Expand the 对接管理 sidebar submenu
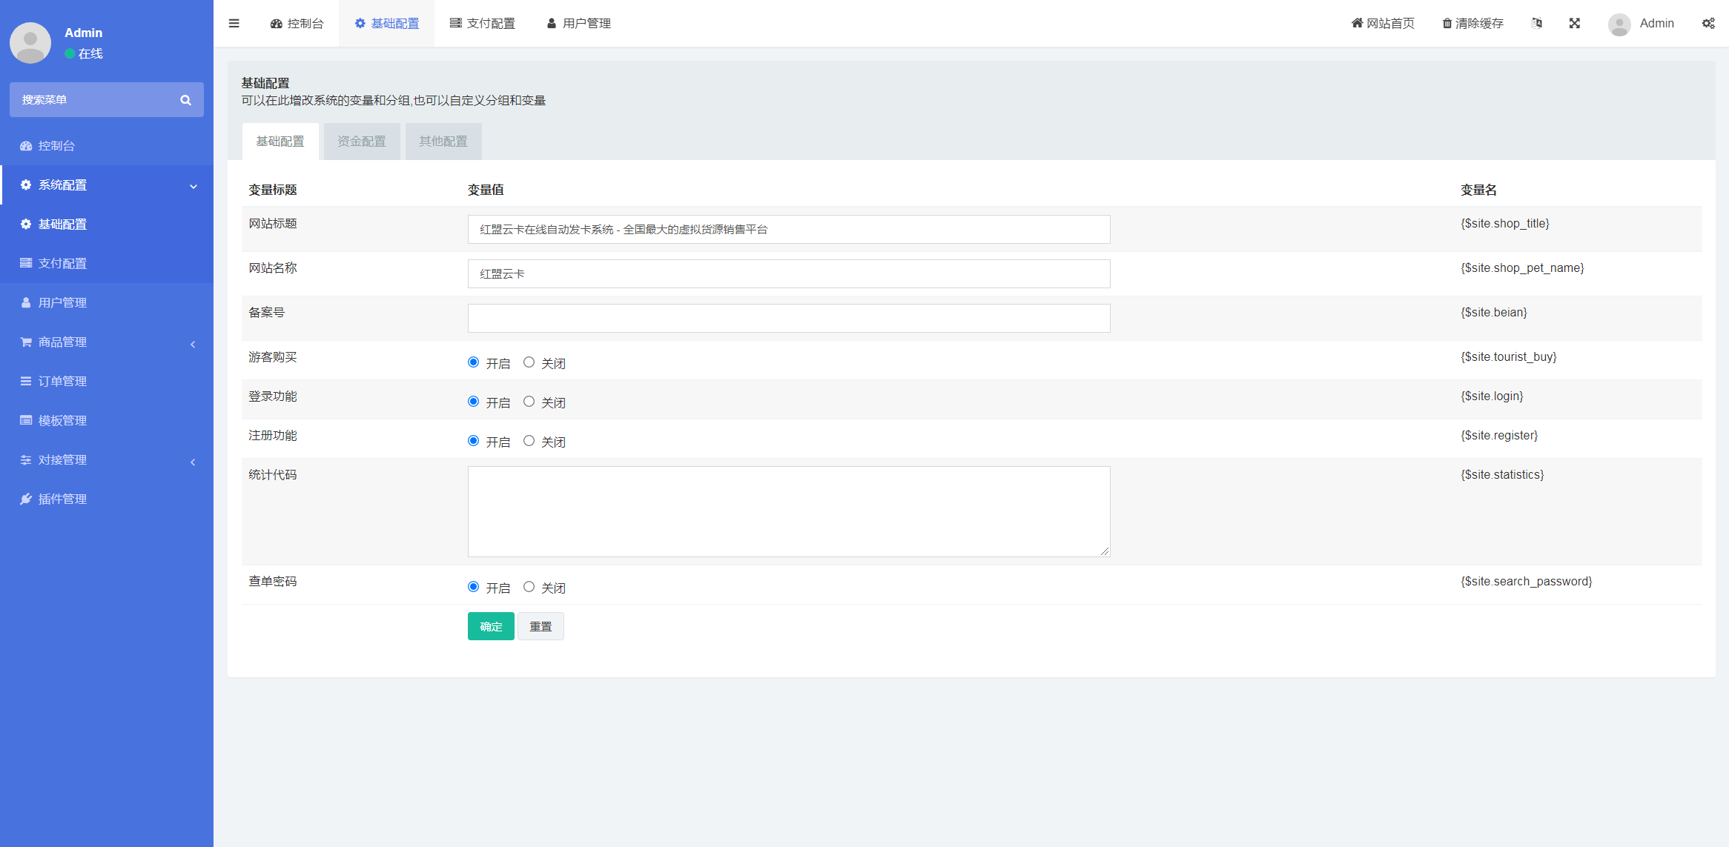This screenshot has height=847, width=1729. coord(193,462)
